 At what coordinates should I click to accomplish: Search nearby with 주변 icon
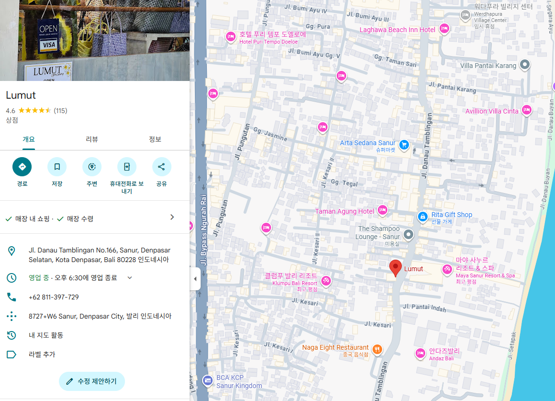[x=92, y=167]
